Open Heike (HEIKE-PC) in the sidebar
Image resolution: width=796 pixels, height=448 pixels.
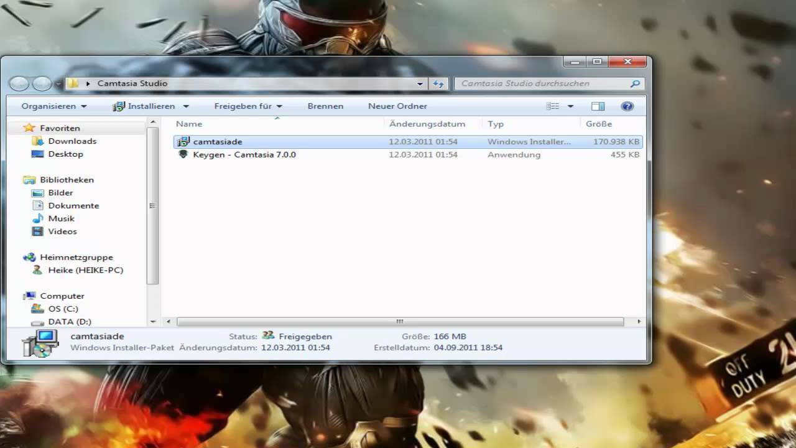click(x=85, y=270)
